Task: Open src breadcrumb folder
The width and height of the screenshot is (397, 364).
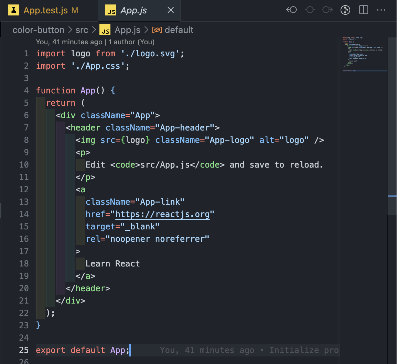Action: coord(82,30)
